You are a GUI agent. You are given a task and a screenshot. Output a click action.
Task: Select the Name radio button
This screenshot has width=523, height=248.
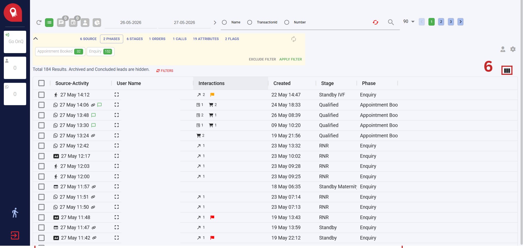[224, 22]
